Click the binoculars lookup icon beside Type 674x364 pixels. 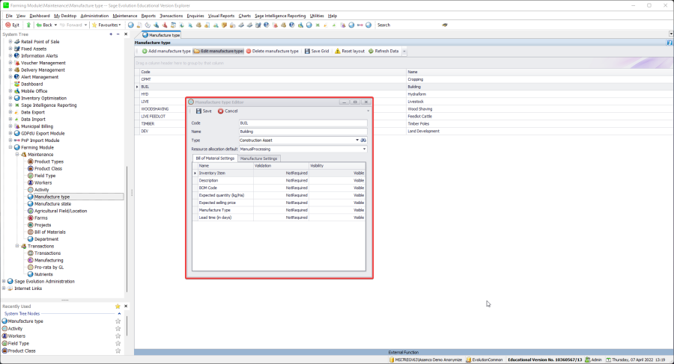click(x=363, y=140)
